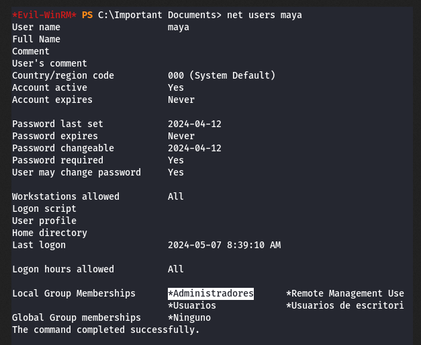The width and height of the screenshot is (421, 345).
Task: Click the Password changeable date value
Action: click(x=195, y=148)
